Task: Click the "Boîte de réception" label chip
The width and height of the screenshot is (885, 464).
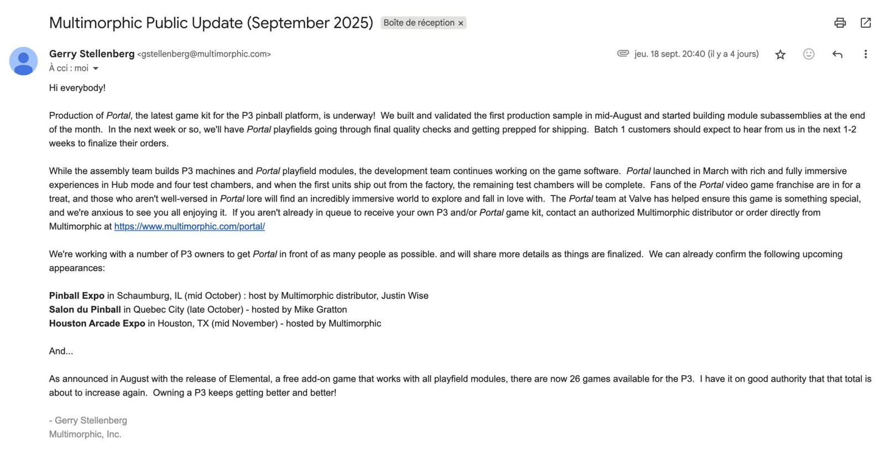Action: pos(419,23)
